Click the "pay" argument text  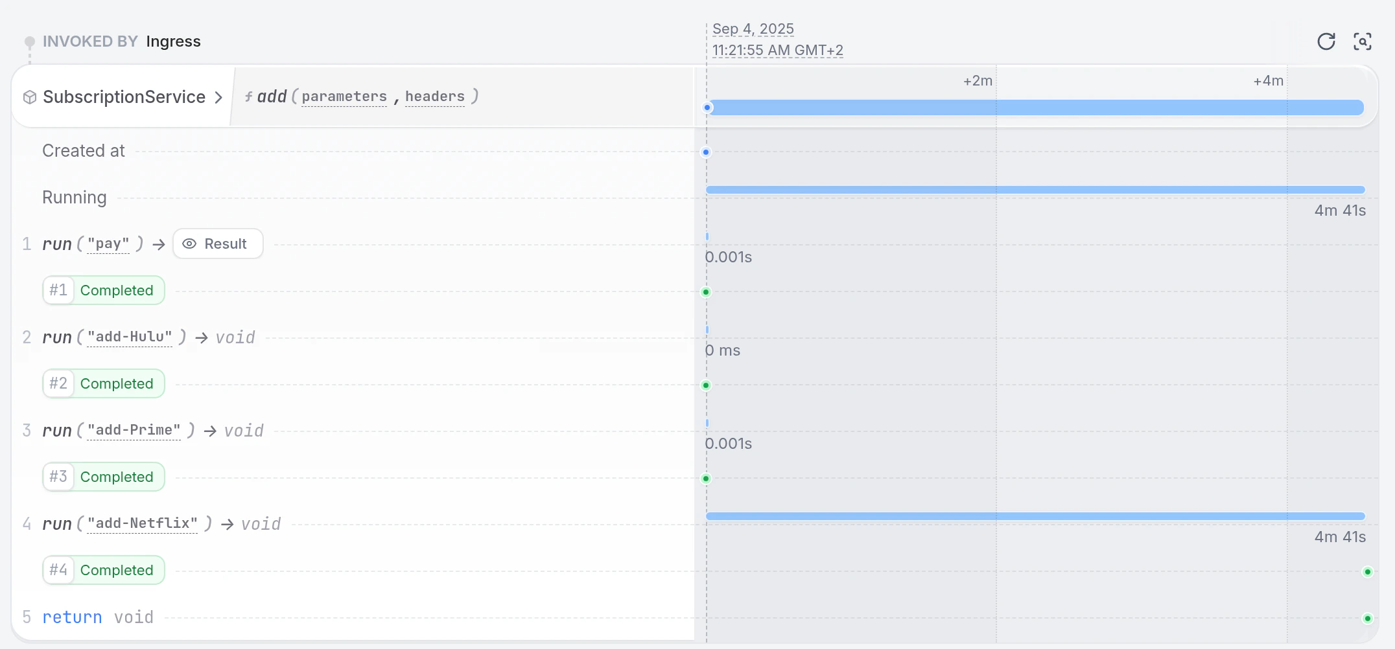108,244
